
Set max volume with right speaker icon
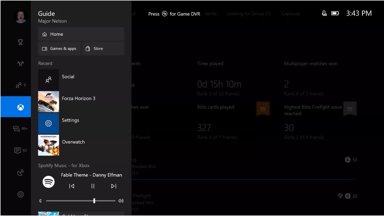tap(121, 201)
